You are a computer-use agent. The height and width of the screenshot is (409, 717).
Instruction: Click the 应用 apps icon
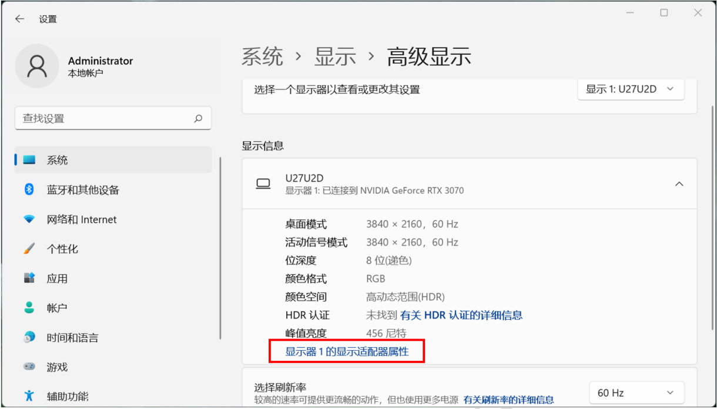click(29, 278)
